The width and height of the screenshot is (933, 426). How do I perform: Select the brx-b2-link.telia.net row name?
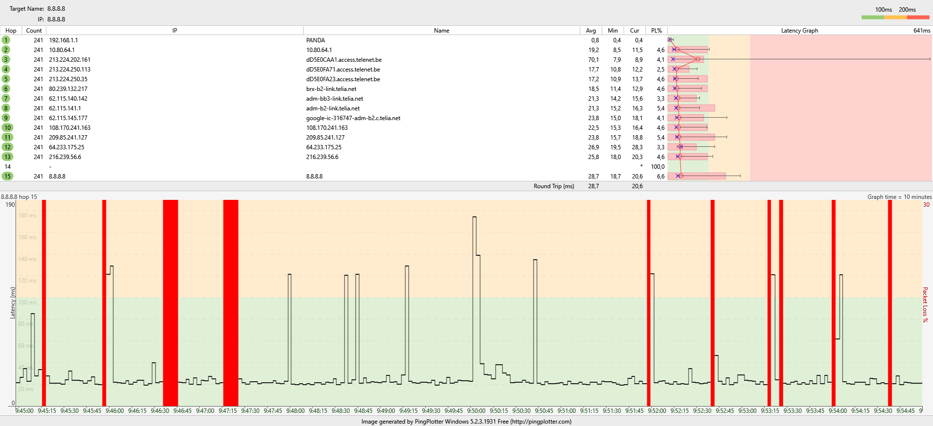click(x=331, y=89)
